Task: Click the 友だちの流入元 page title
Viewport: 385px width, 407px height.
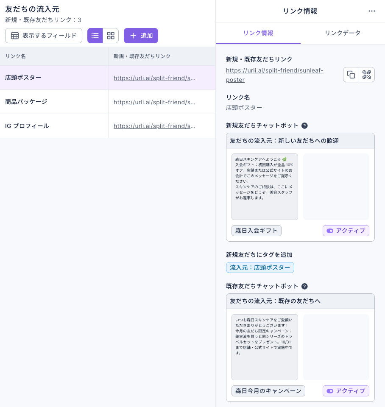Action: [x=32, y=9]
